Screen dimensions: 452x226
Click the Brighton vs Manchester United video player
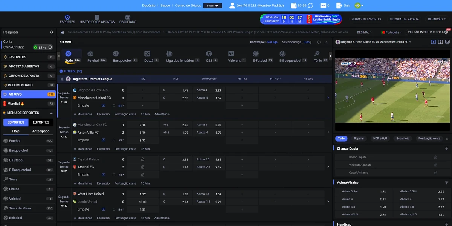pyautogui.click(x=392, y=90)
